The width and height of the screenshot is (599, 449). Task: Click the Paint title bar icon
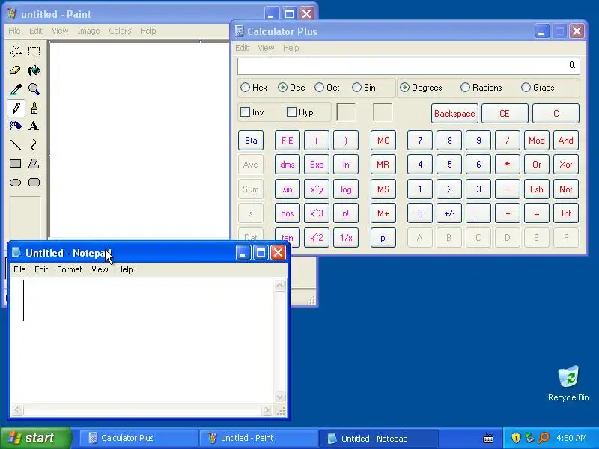point(12,14)
